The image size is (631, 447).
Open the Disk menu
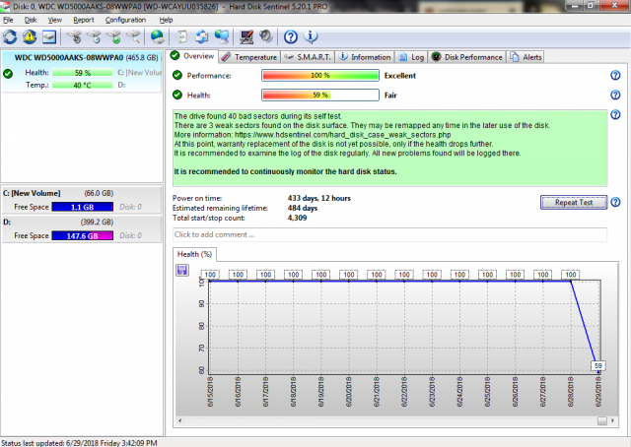pyautogui.click(x=31, y=20)
